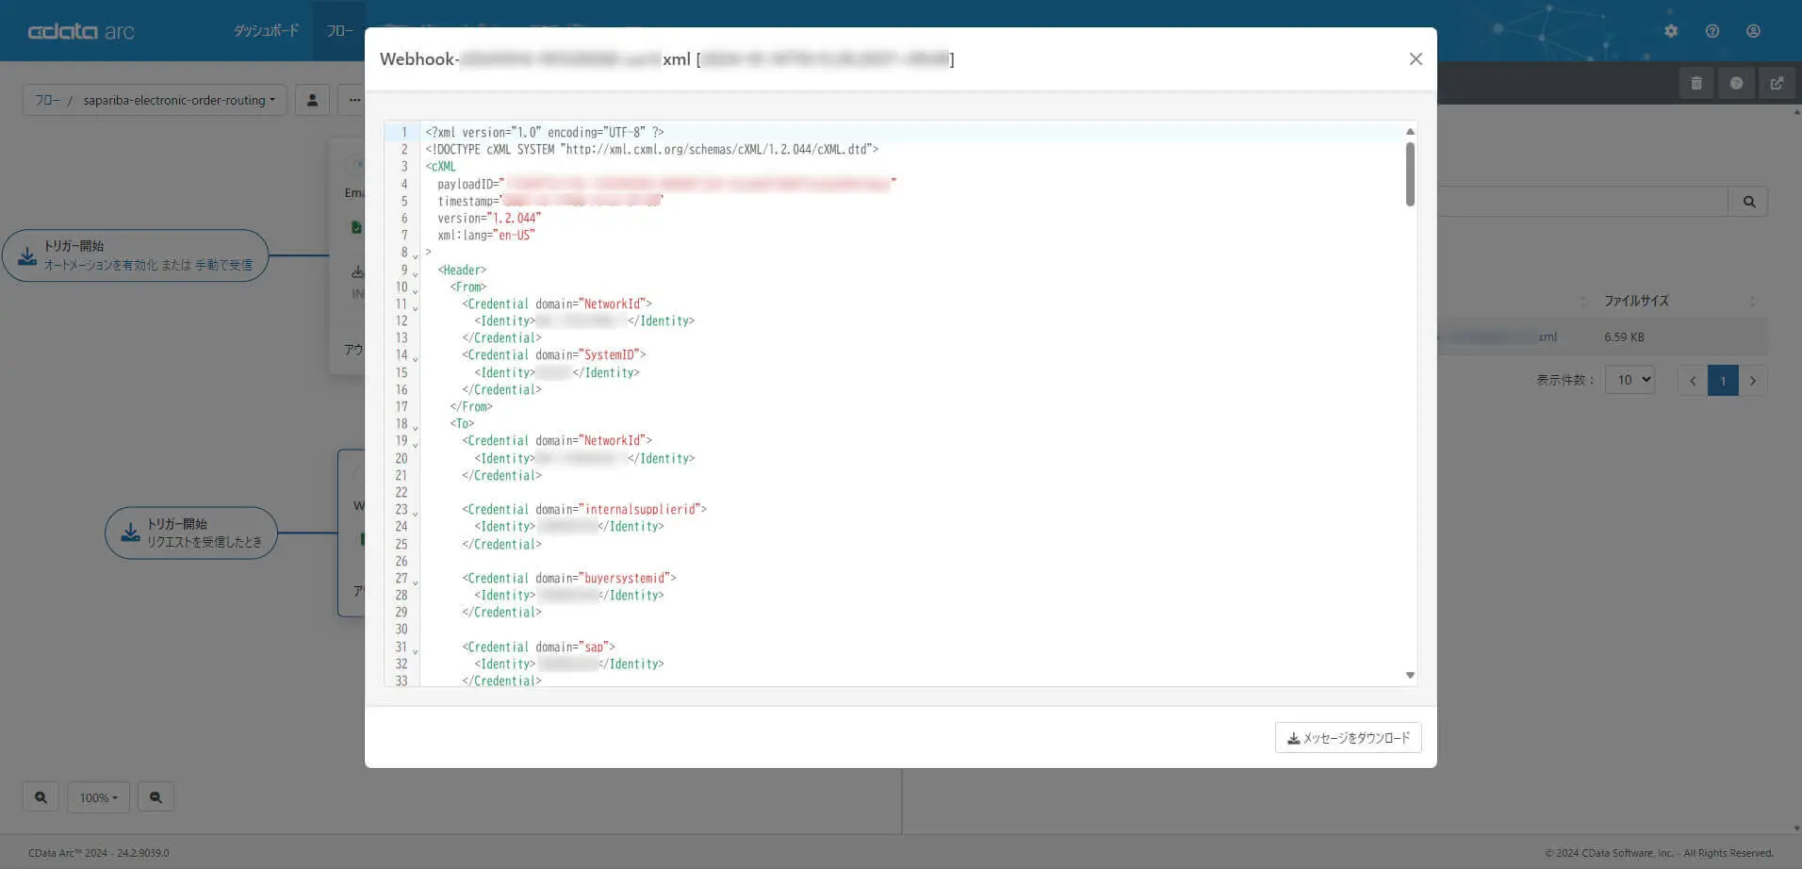The width and height of the screenshot is (1802, 869).
Task: Open the ダッシュボード tab
Action: (267, 31)
